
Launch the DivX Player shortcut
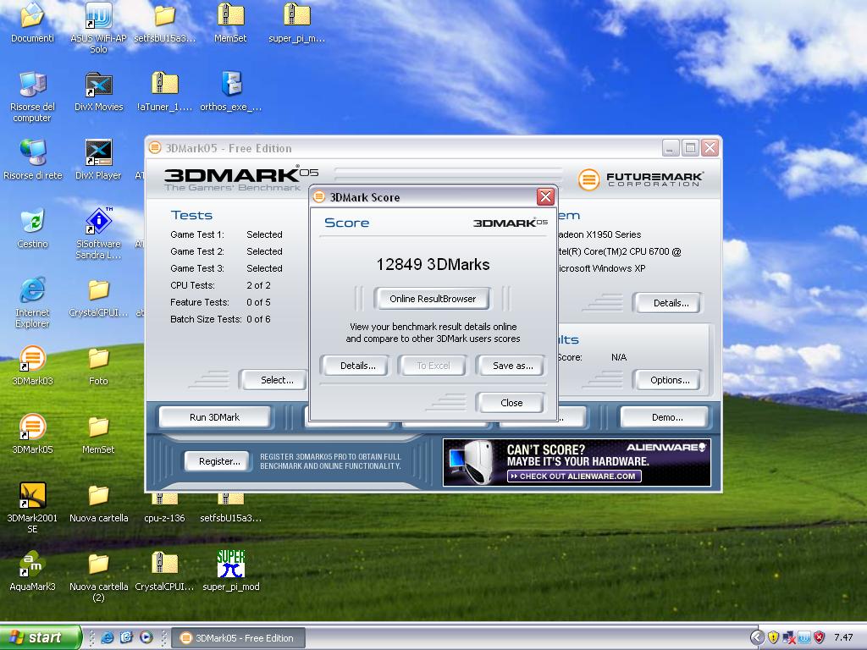click(x=98, y=154)
